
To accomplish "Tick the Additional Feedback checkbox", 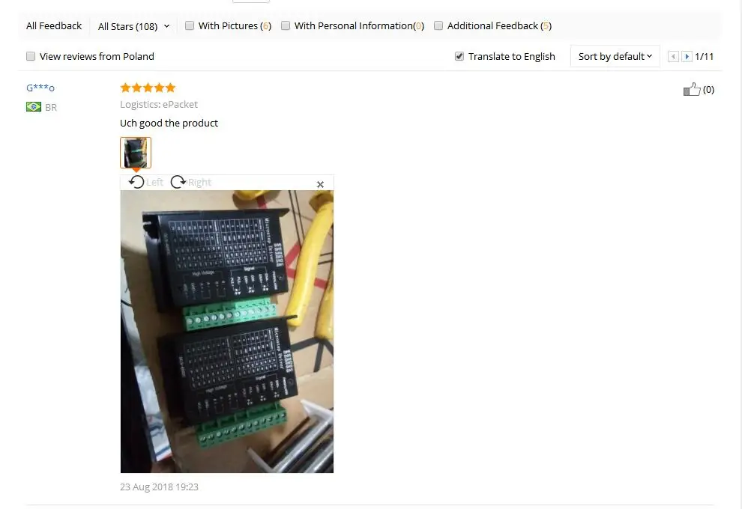I will [438, 25].
